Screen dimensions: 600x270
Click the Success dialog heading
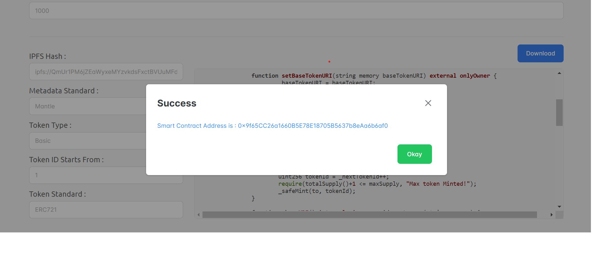click(177, 103)
